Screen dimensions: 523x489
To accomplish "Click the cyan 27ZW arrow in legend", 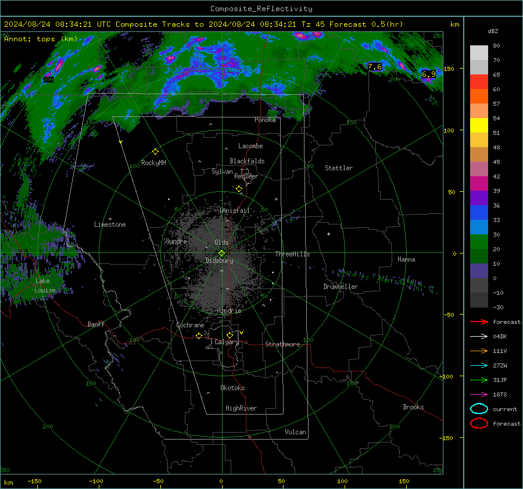I will 479,366.
